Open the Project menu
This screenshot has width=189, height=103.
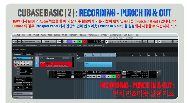(x=36, y=35)
